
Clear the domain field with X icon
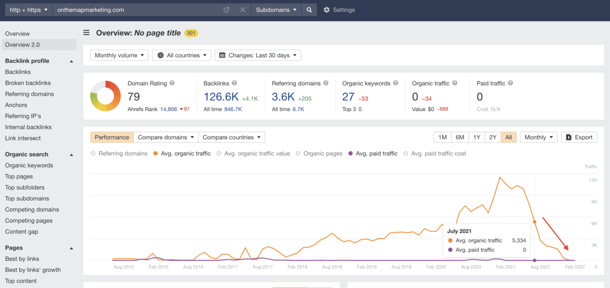[243, 10]
